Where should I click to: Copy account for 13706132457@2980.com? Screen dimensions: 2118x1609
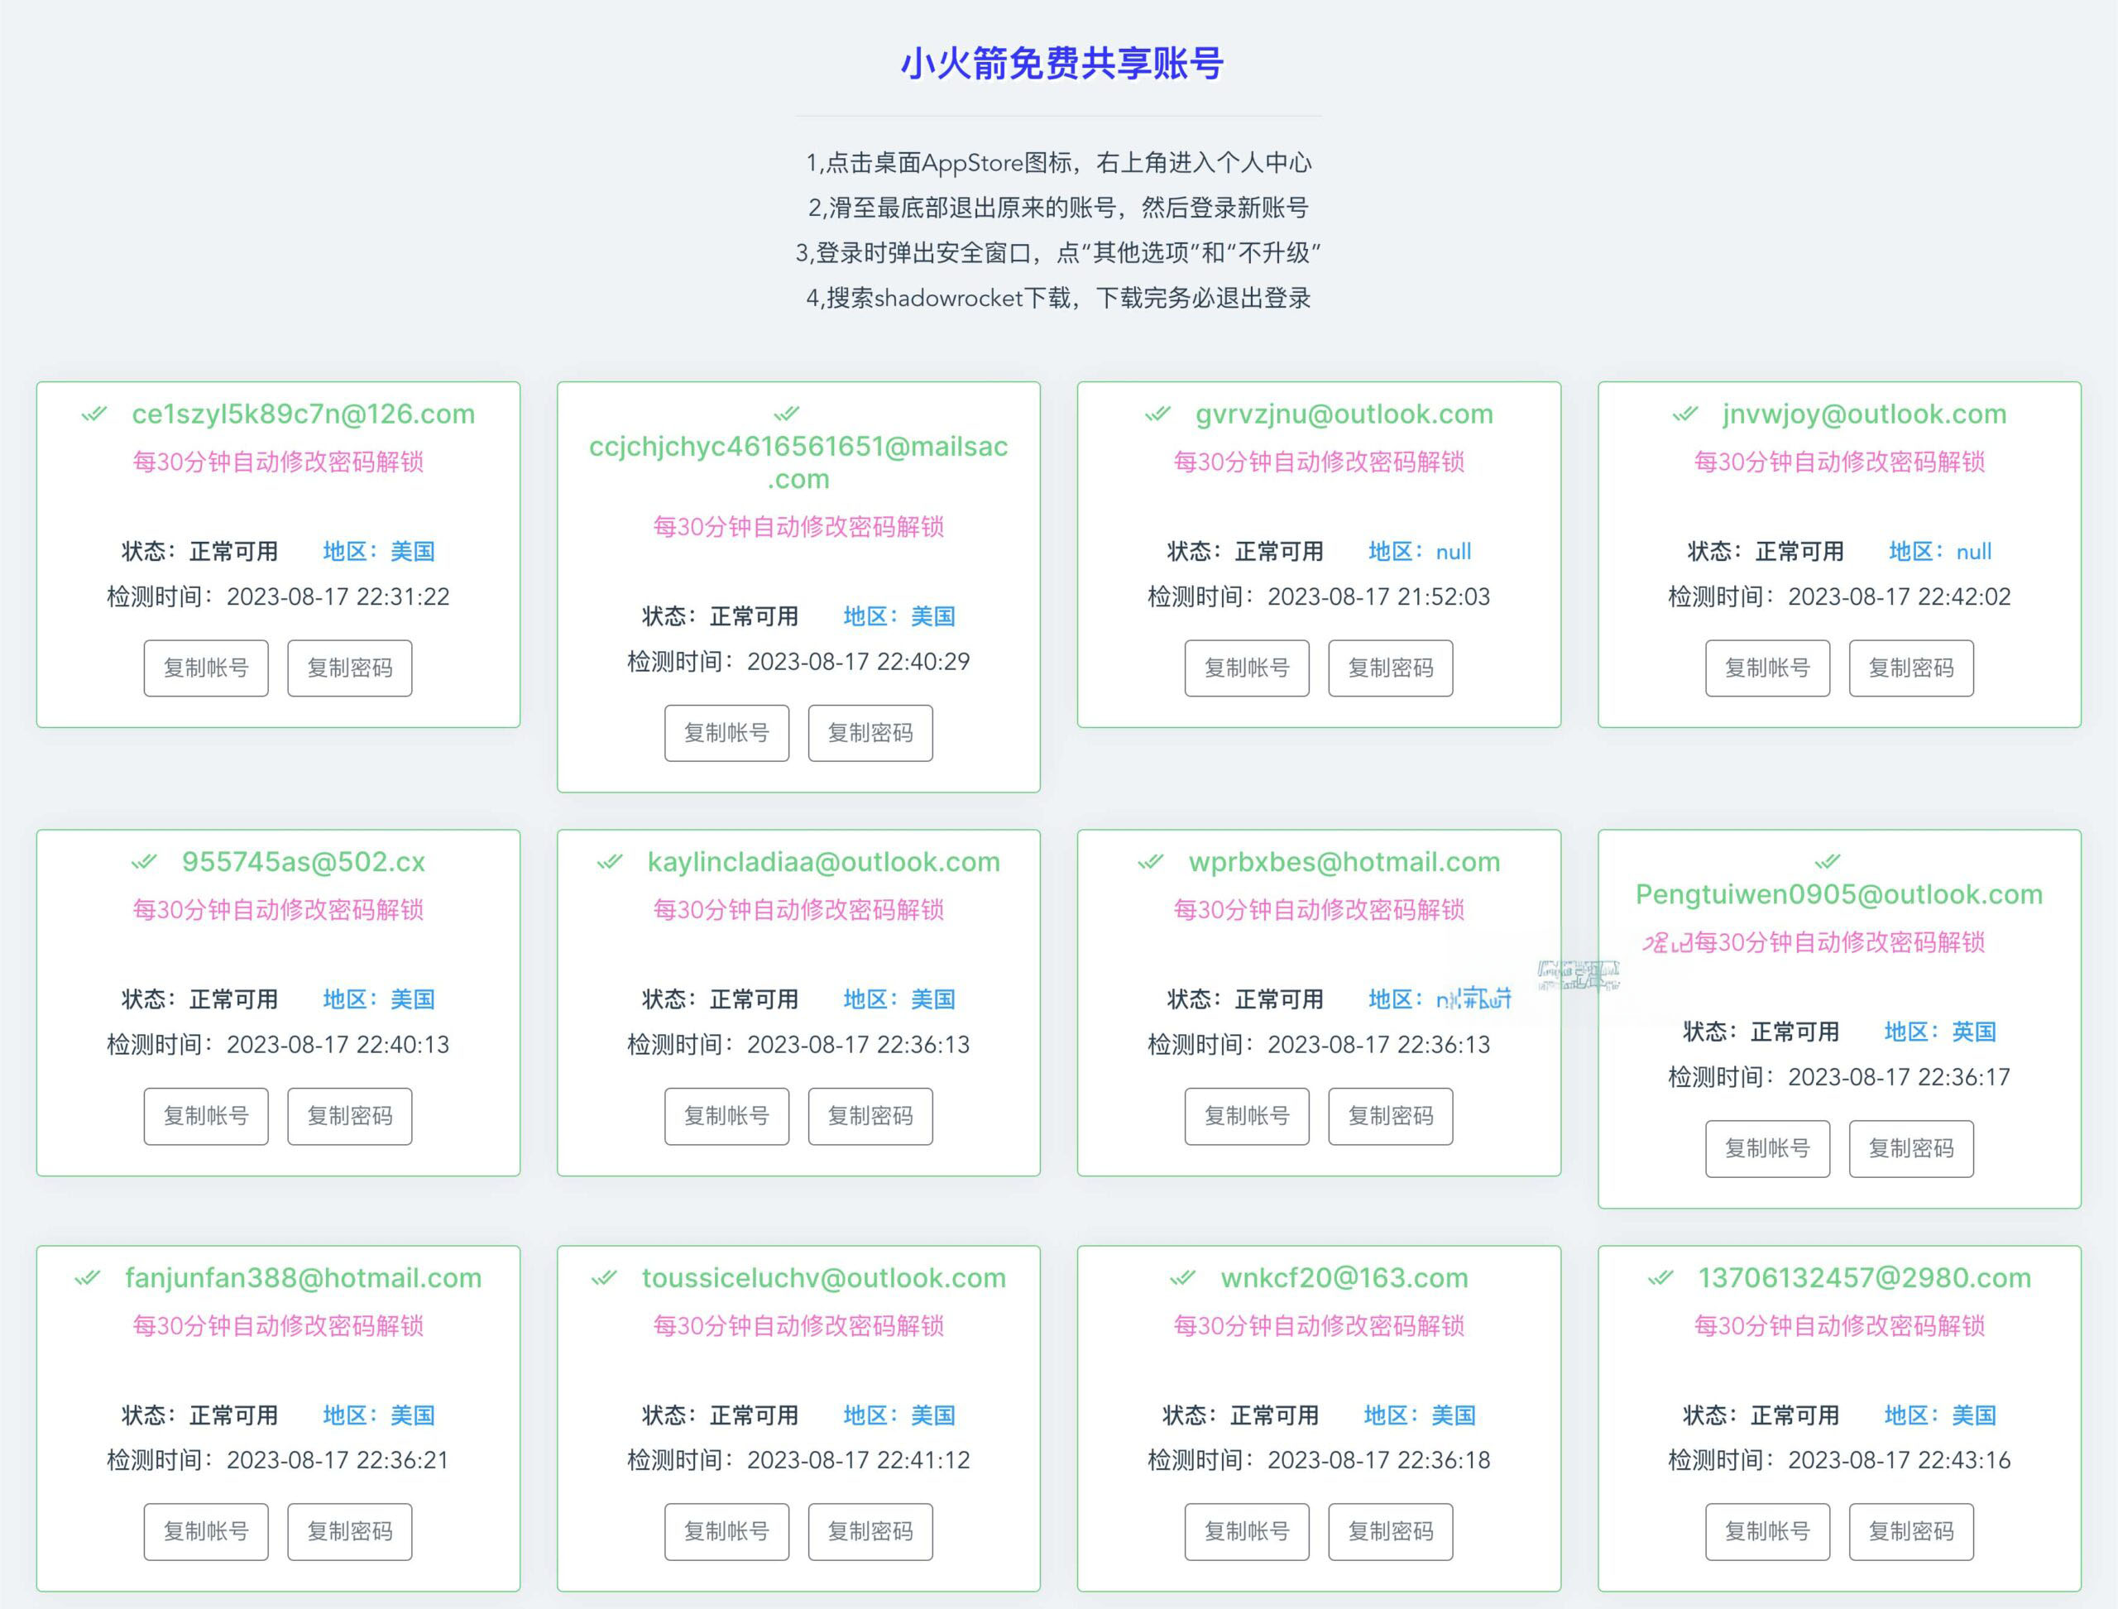pyautogui.click(x=1767, y=1532)
